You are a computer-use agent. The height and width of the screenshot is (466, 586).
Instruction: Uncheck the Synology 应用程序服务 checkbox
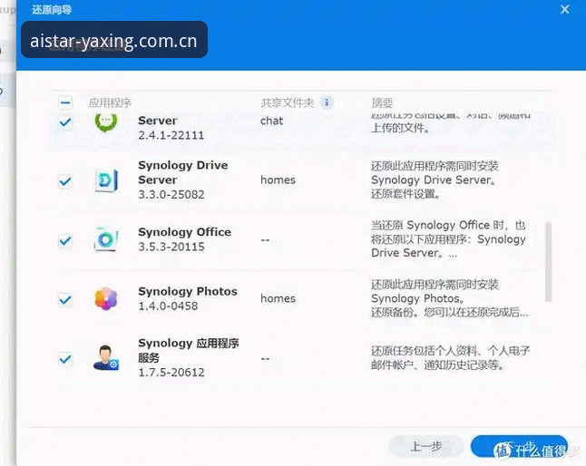(x=65, y=359)
